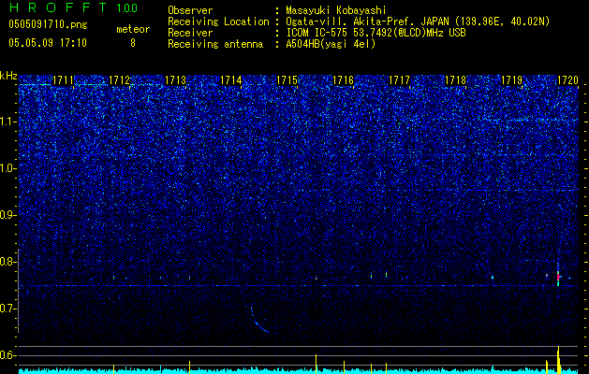The image size is (589, 374).
Task: Select the observer name Masayuki Kobayashi
Action: (x=336, y=10)
